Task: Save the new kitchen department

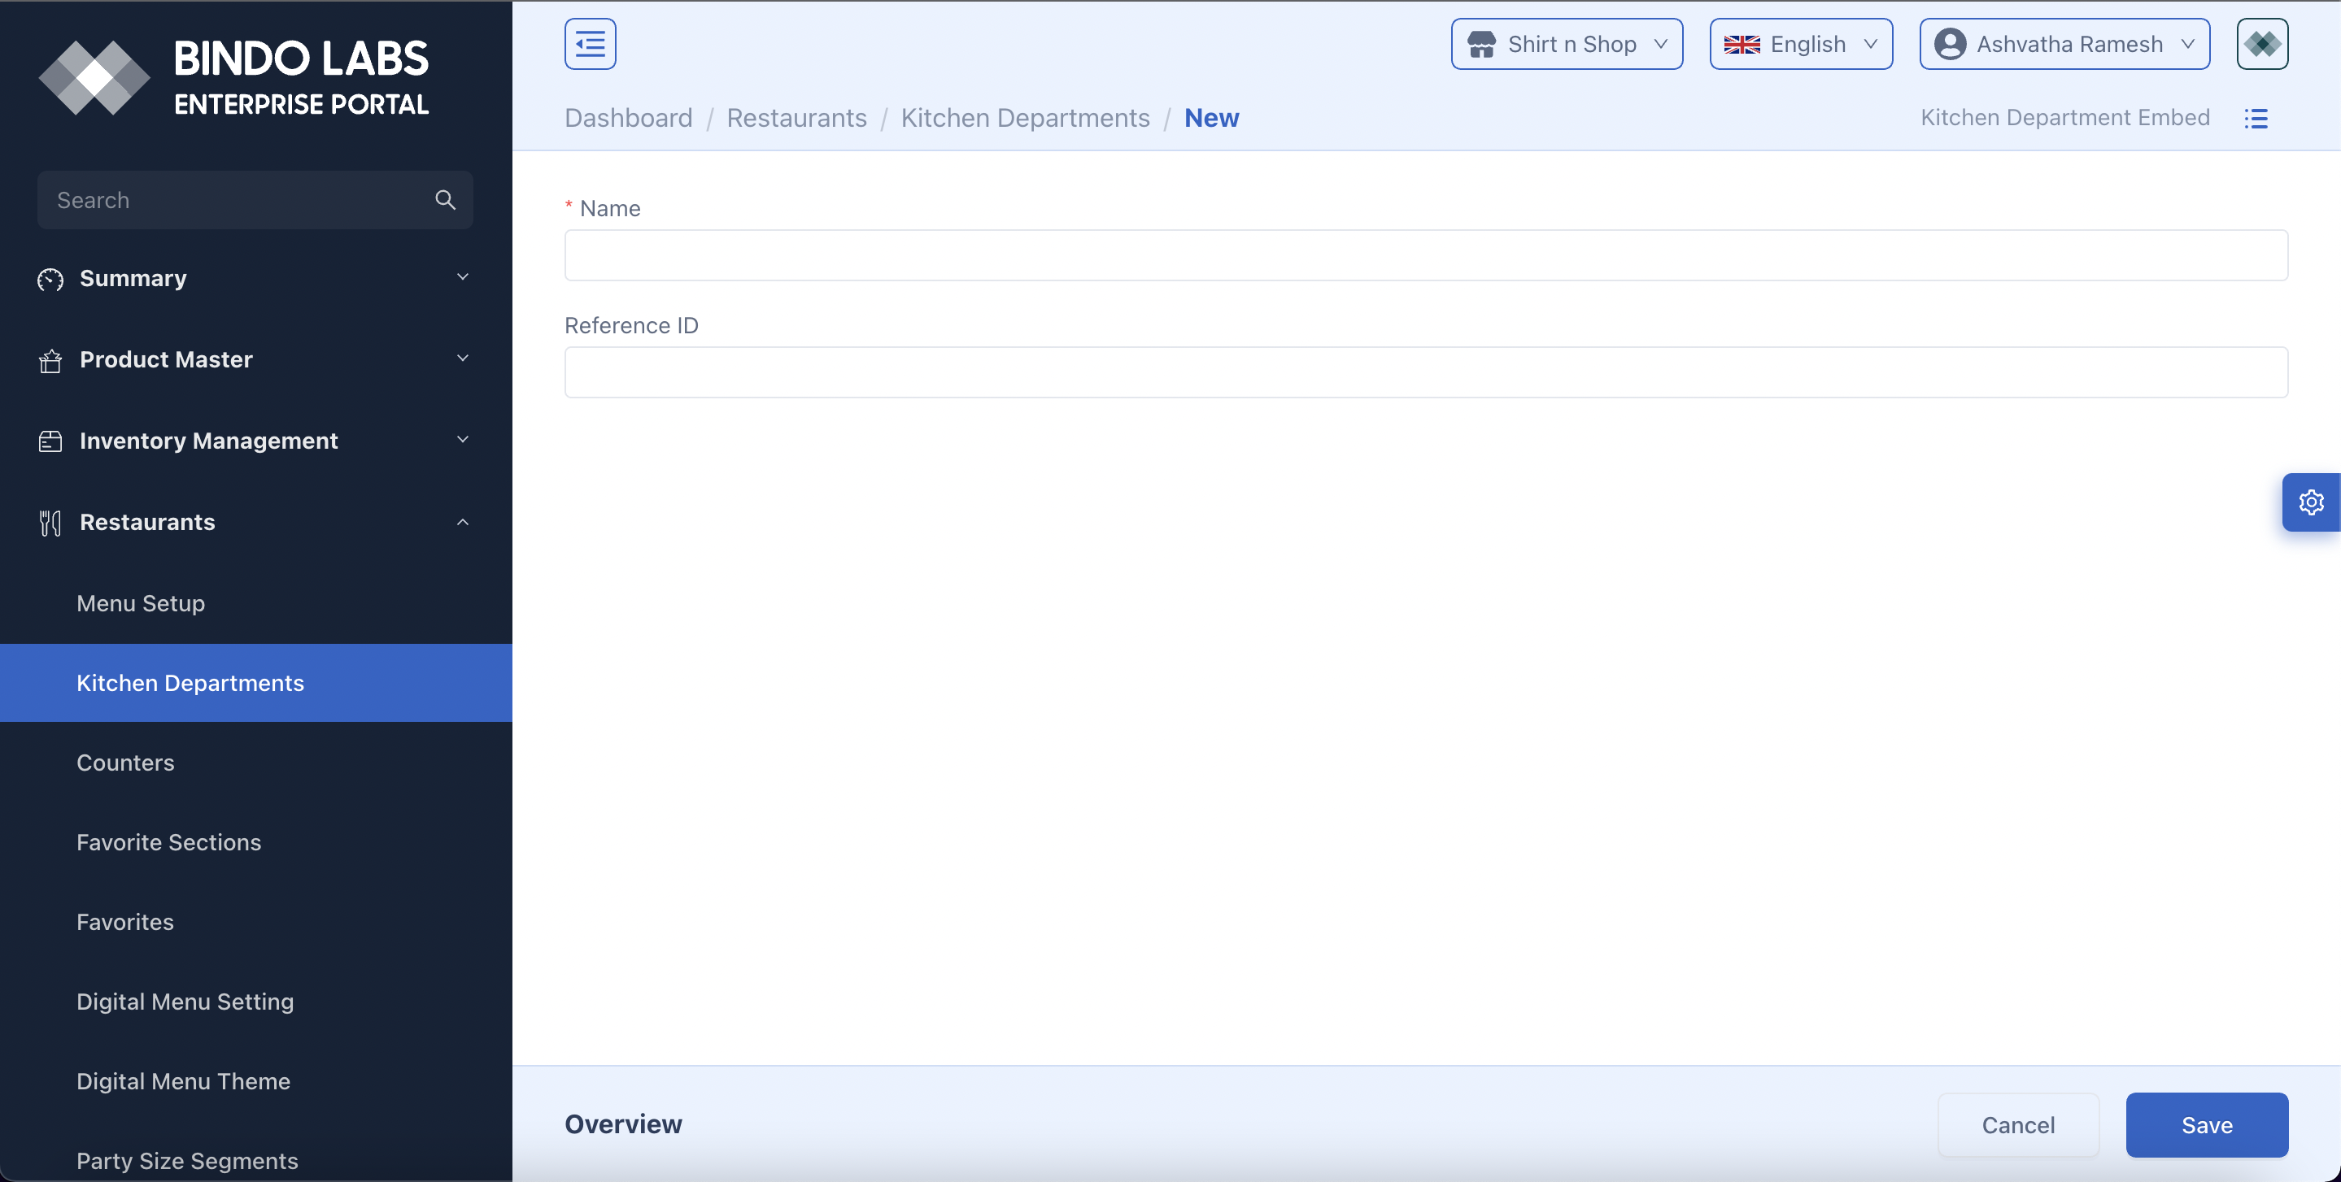Action: point(2206,1125)
